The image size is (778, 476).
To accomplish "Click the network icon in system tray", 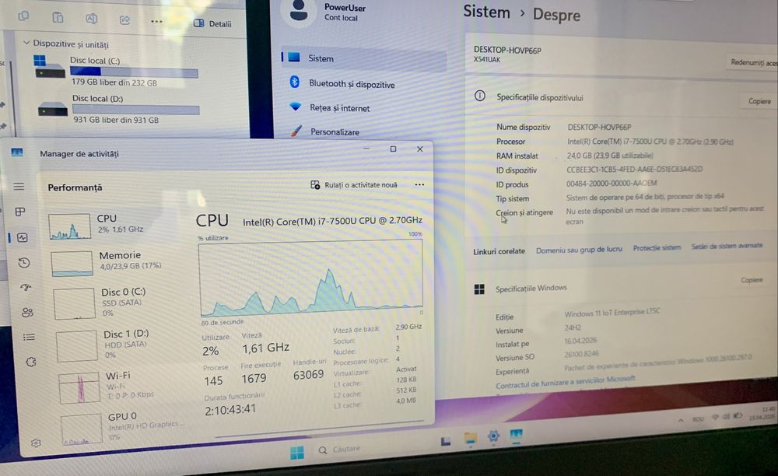I will pyautogui.click(x=715, y=417).
